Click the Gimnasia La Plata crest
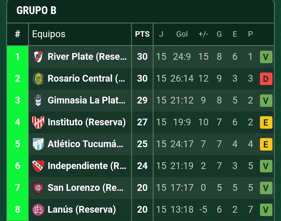The image size is (281, 221). [x=38, y=100]
